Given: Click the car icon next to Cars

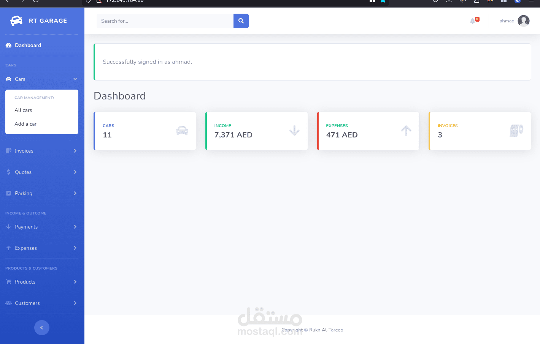Looking at the screenshot, I should pyautogui.click(x=8, y=79).
